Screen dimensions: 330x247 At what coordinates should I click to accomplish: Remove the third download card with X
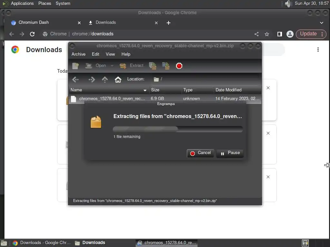click(x=268, y=177)
